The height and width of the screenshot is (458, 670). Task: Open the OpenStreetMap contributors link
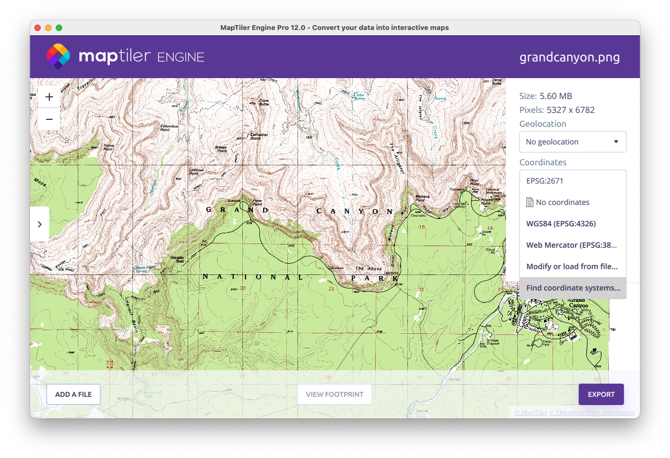(595, 413)
